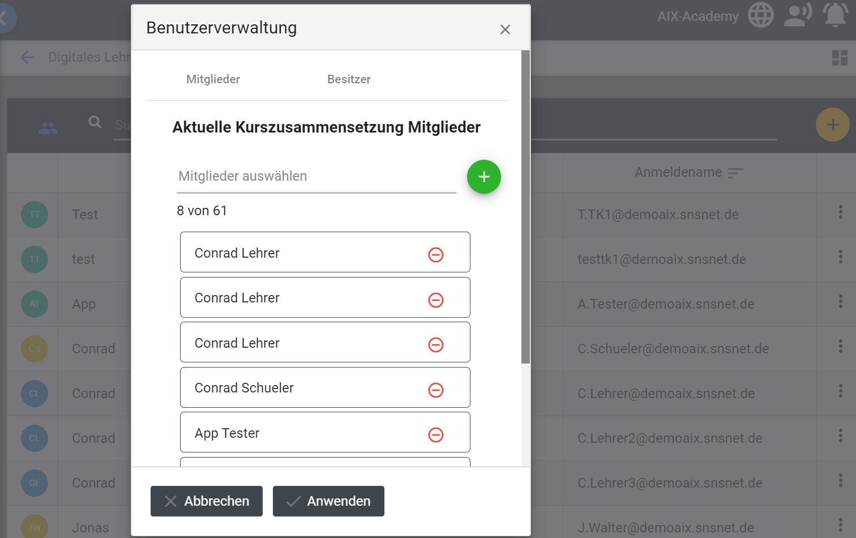856x538 pixels.
Task: Click the notification bell icon
Action: pos(835,15)
